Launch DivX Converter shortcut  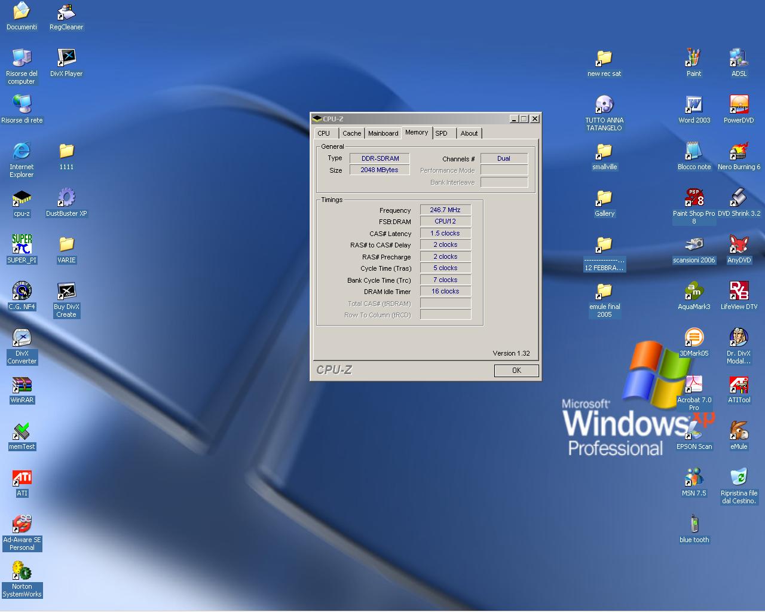22,346
